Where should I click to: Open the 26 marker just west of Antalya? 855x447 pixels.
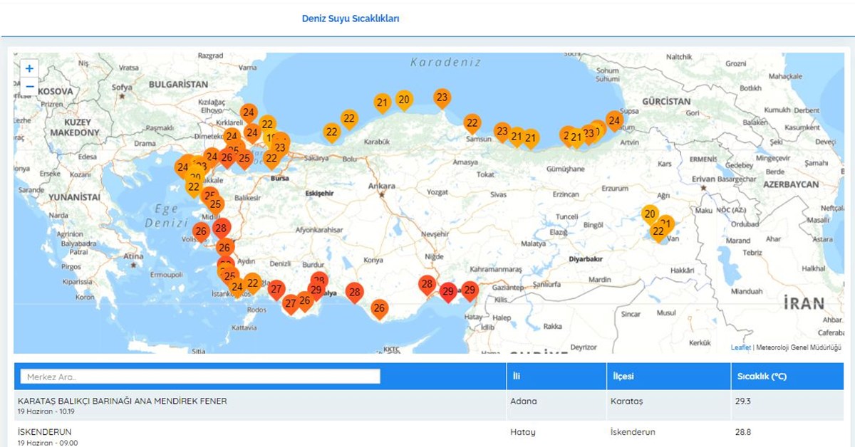[305, 301]
